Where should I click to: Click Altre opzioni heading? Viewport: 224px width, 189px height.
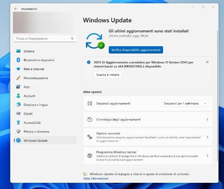pos(92,92)
